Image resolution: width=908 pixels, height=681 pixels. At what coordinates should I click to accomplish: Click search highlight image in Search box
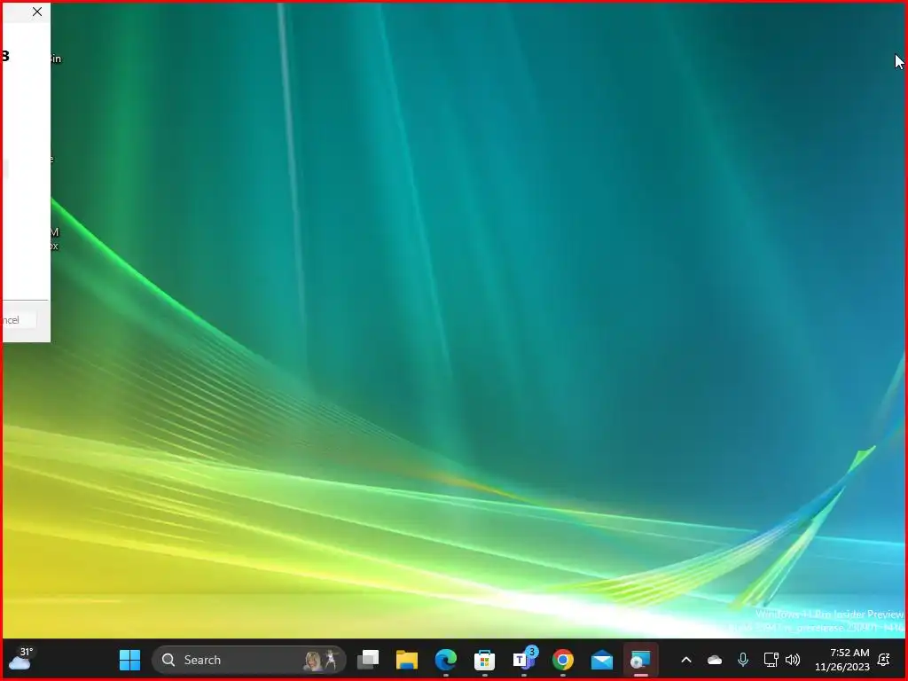coord(322,660)
